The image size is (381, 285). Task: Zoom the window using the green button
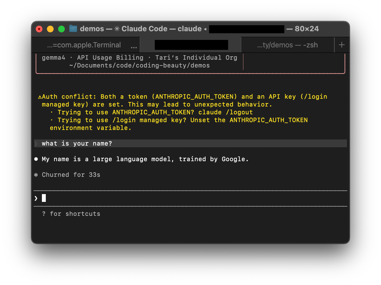[x=61, y=29]
